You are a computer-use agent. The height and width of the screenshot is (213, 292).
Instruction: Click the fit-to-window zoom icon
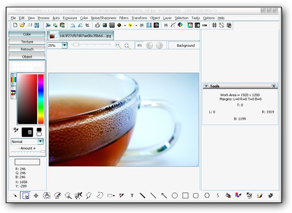127,45
